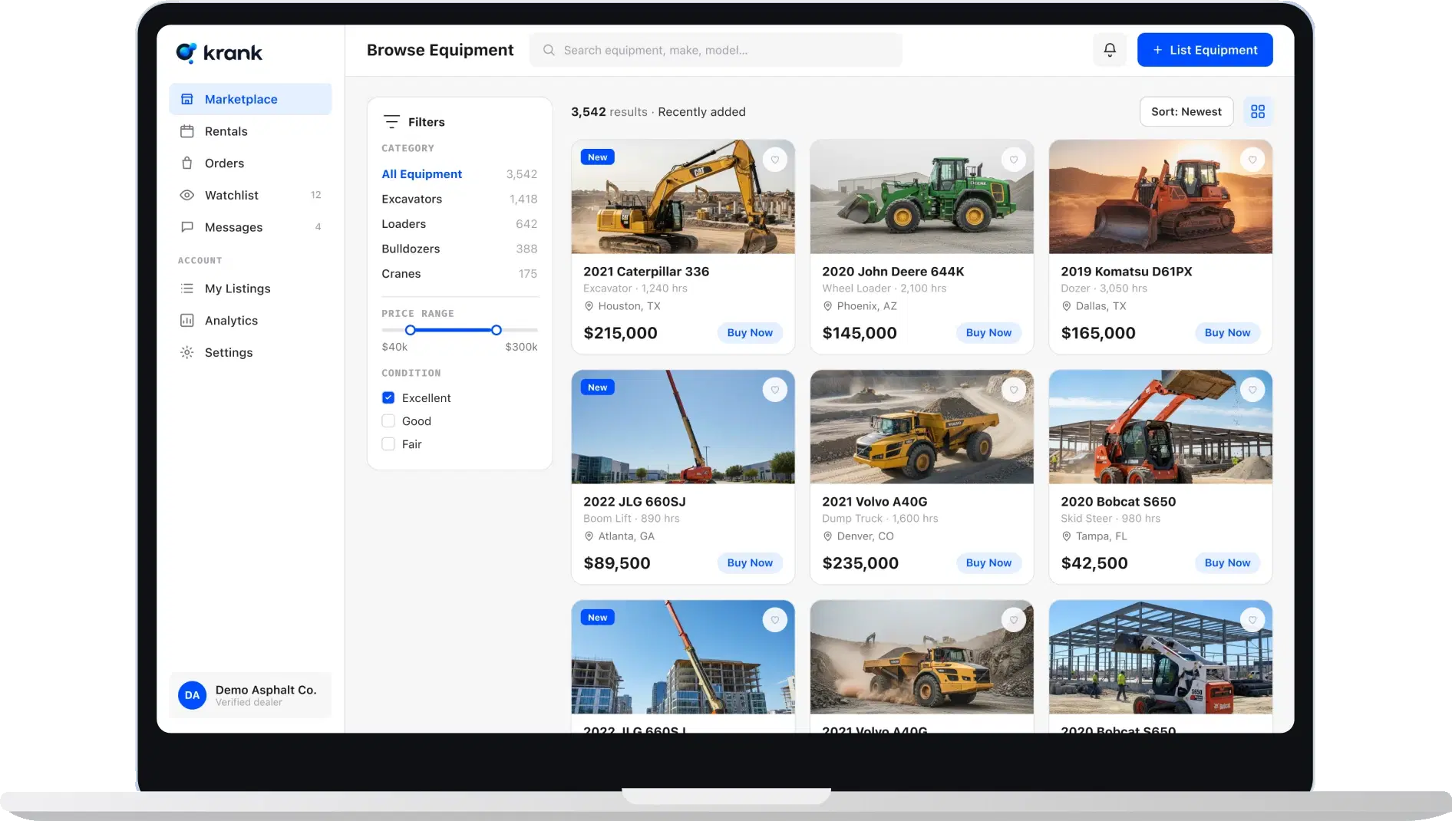Click the Houston, TX location pin
This screenshot has width=1452, height=821.
[x=589, y=306]
